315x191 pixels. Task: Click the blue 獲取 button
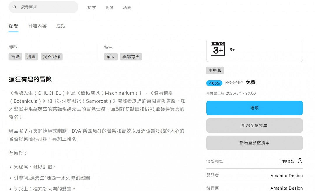[x=254, y=108]
